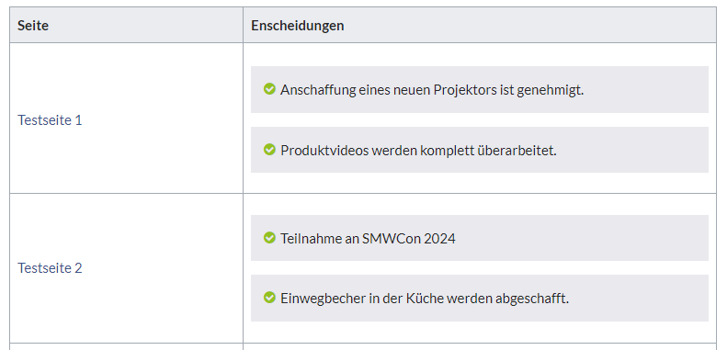Click the green check icon before Teilnahme an SMWCon
This screenshot has height=350, width=727.
(x=269, y=237)
